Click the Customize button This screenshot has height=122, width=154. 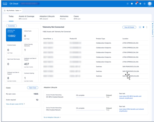(11, 26)
